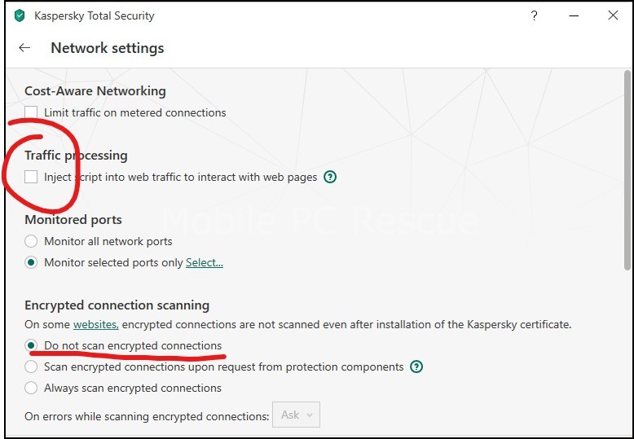Close the Kaspersky Total Security window
Screen dimensions: 634x439
coord(613,15)
